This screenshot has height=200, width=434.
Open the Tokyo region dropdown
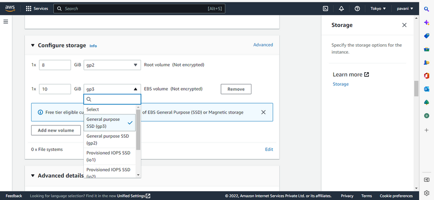[377, 8]
